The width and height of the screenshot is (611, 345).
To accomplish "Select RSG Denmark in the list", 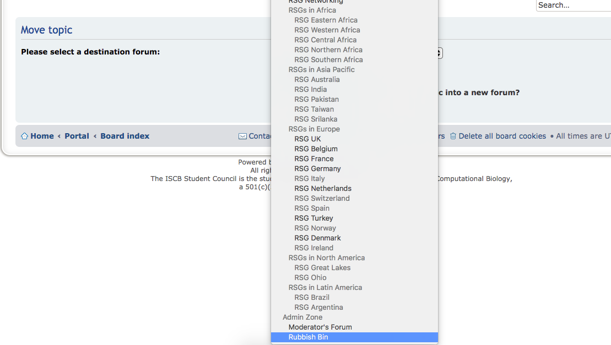I will pos(317,238).
